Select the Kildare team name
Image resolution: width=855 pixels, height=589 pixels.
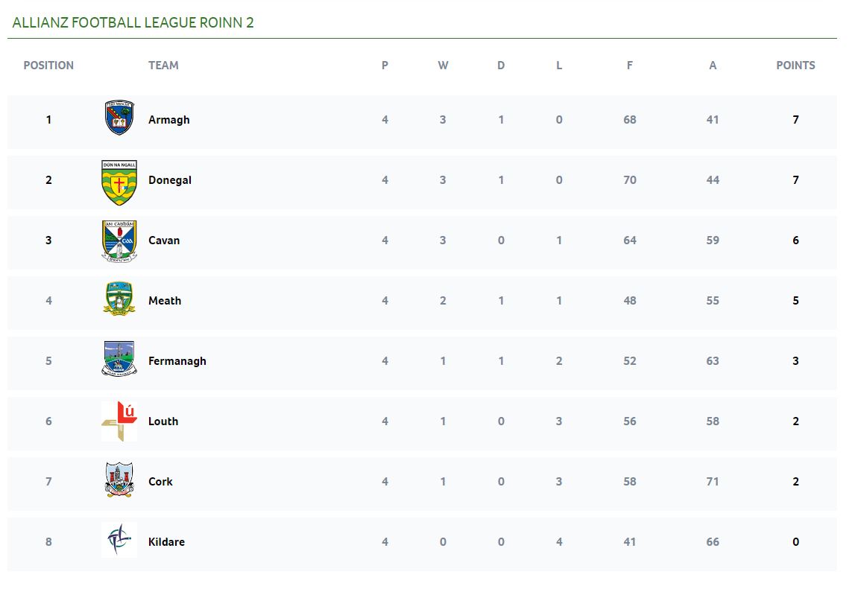(166, 542)
